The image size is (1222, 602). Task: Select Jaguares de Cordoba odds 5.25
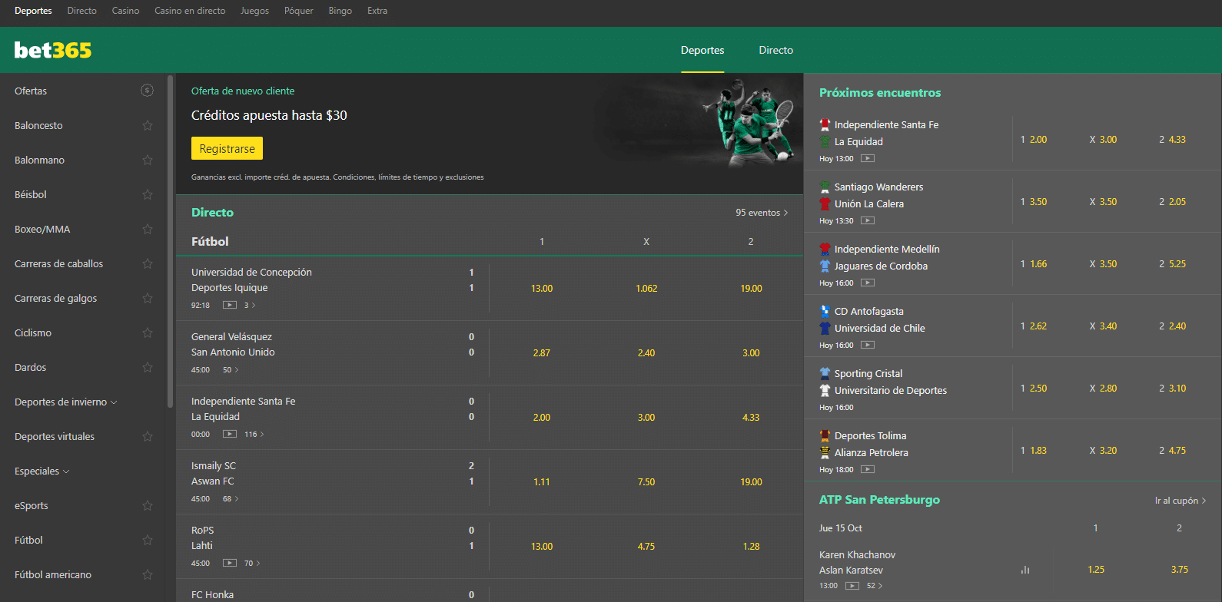point(1173,264)
